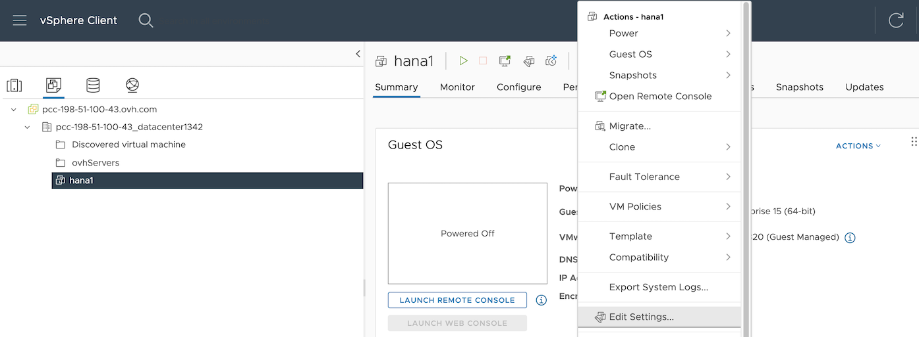Click the Take Snapshot toolbar icon
The width and height of the screenshot is (919, 337).
point(551,61)
